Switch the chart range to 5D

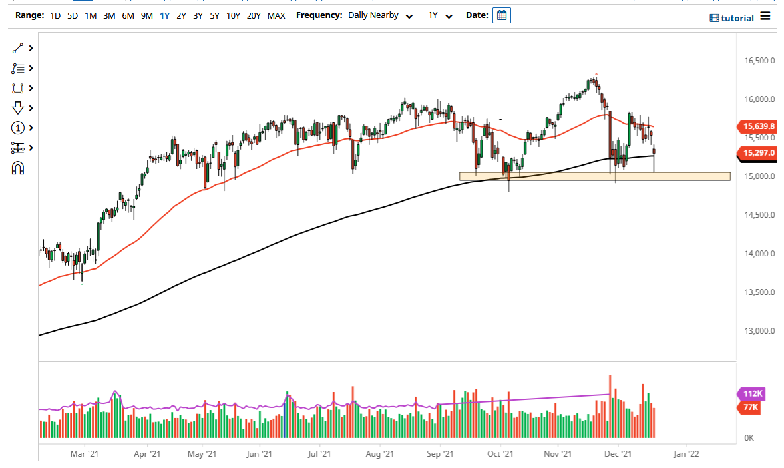click(72, 15)
